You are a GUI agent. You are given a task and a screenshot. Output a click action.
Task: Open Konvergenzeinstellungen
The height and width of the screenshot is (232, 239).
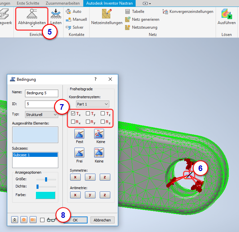(188, 12)
